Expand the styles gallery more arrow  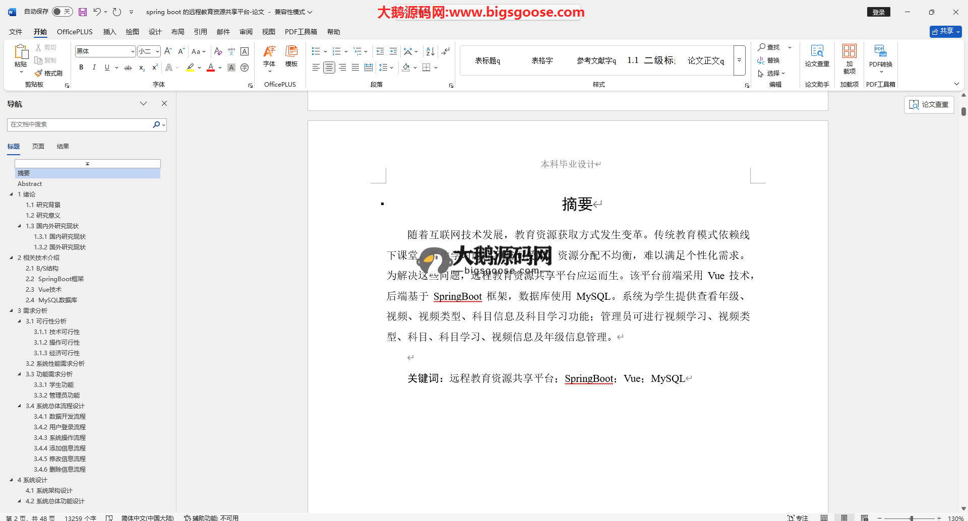pos(739,60)
